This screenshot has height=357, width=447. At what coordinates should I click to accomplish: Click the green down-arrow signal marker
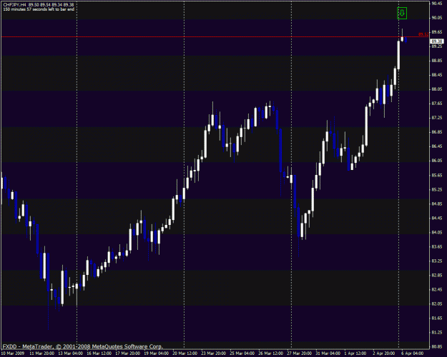(x=402, y=13)
